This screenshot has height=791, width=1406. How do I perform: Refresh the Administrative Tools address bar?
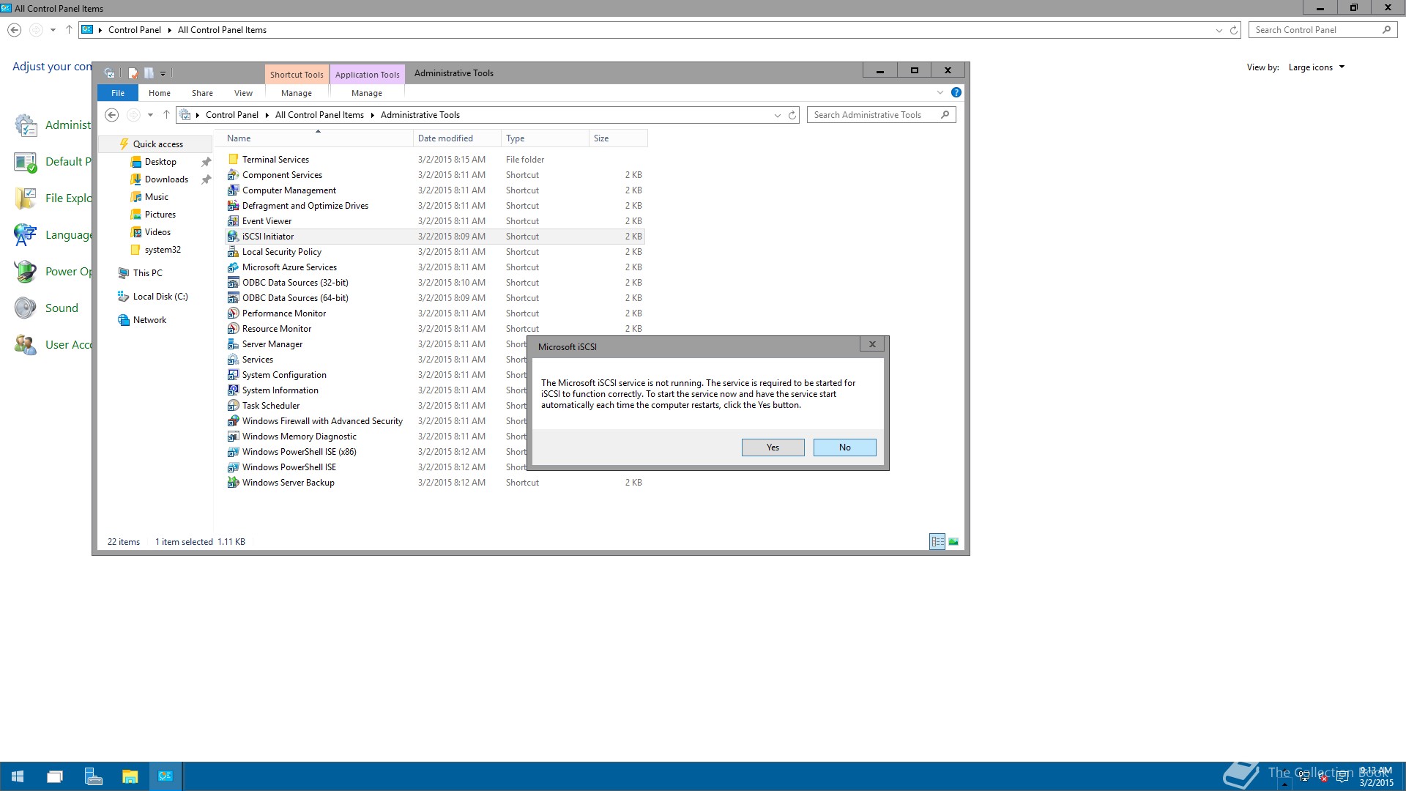point(792,115)
